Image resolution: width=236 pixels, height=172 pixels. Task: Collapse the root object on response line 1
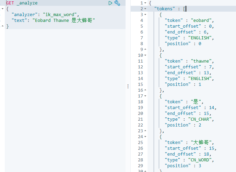[145, 3]
